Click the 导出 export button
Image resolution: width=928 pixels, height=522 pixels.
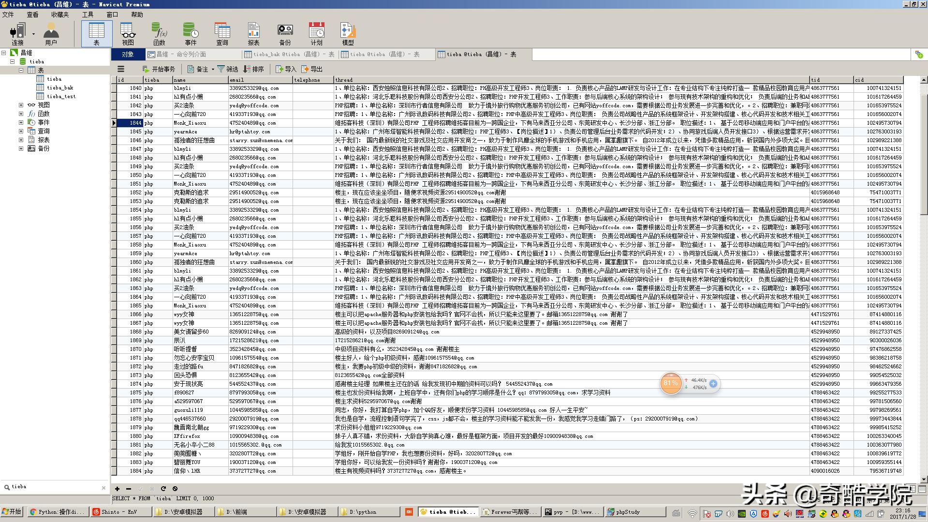[312, 69]
